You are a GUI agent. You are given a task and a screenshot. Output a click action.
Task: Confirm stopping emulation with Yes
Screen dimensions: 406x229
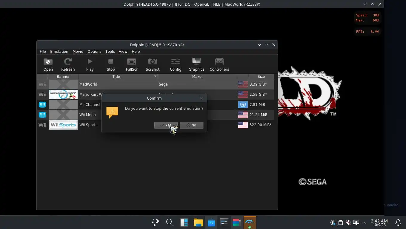tap(166, 125)
